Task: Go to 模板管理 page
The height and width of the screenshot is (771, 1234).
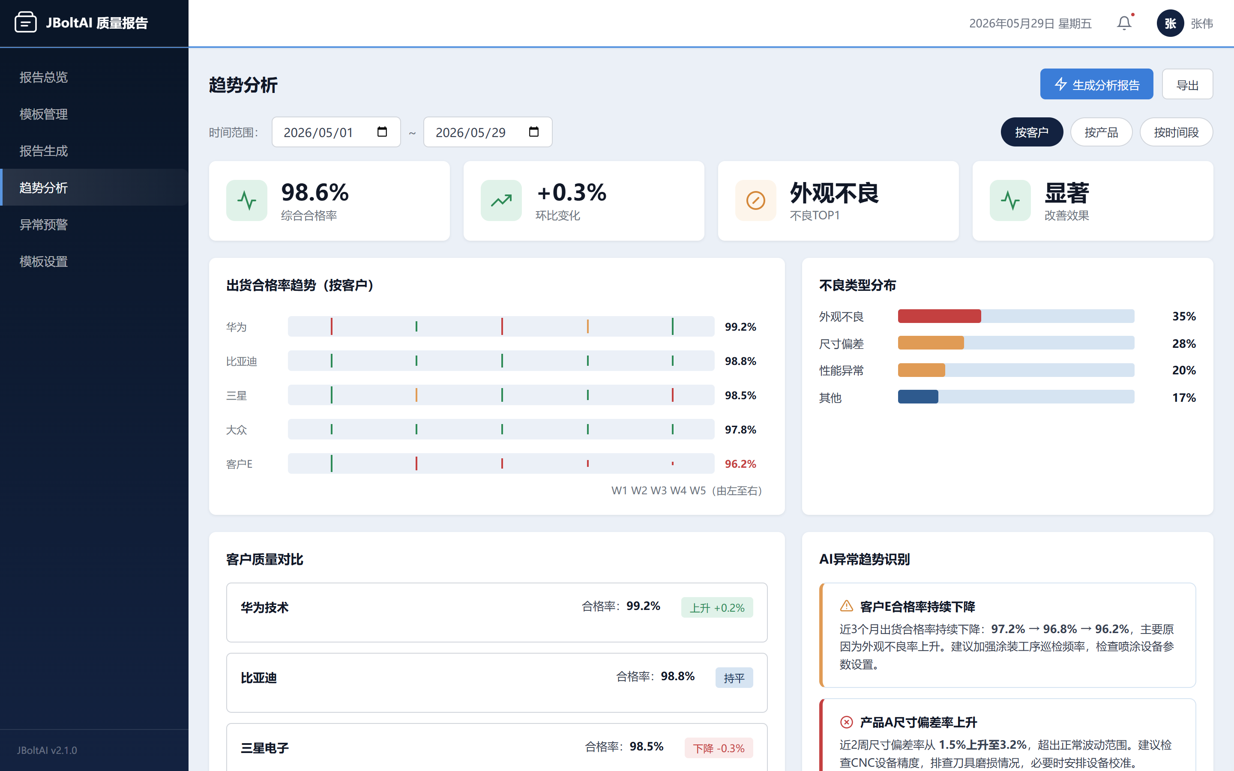Action: 94,114
